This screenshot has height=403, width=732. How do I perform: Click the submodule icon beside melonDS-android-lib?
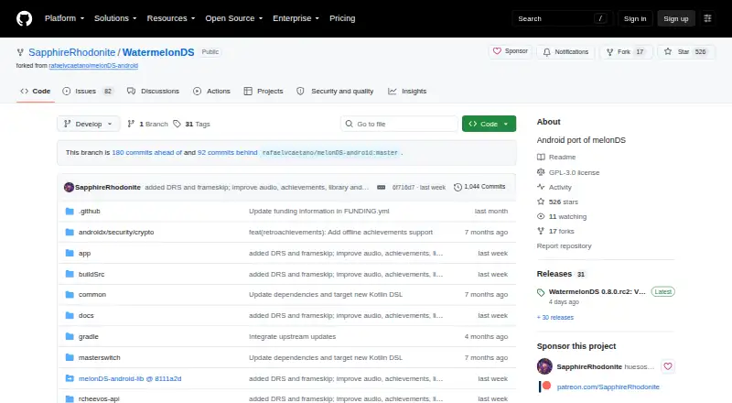coord(70,378)
